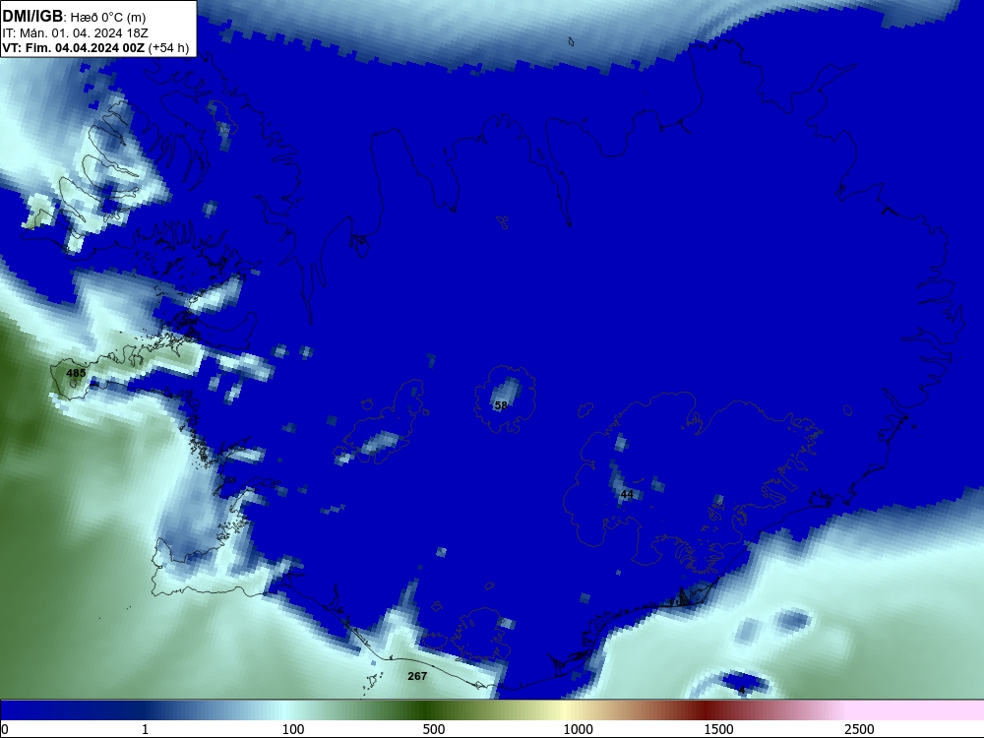Image resolution: width=984 pixels, height=738 pixels.
Task: Click the dark green section of the colour bar
Action: coord(427,710)
